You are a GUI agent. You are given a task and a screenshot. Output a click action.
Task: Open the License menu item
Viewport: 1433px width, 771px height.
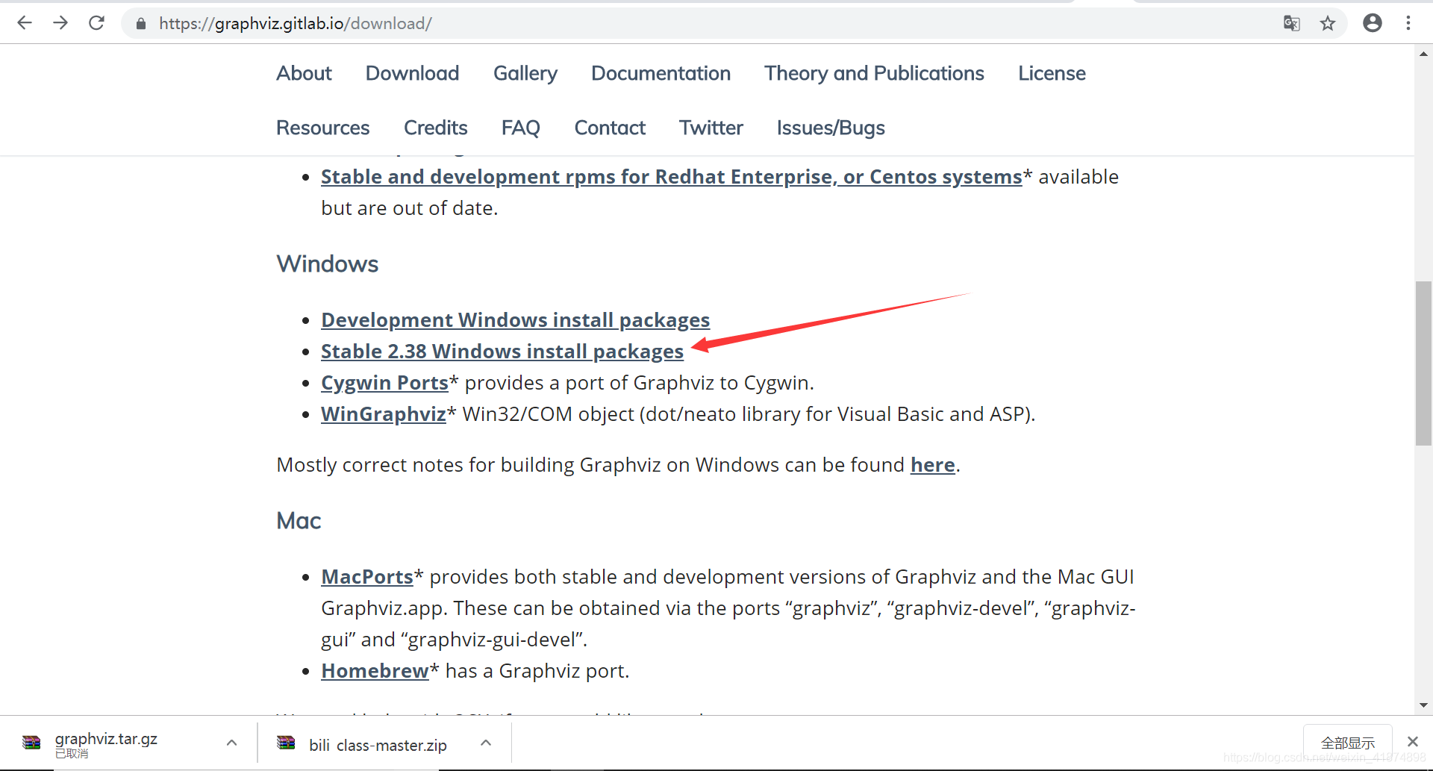point(1052,73)
